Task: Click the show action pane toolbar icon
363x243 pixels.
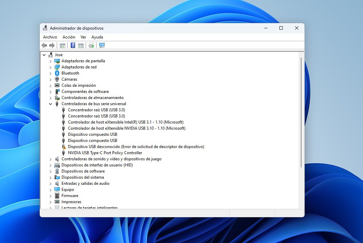Action: [x=81, y=45]
